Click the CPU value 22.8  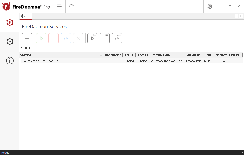(238, 61)
